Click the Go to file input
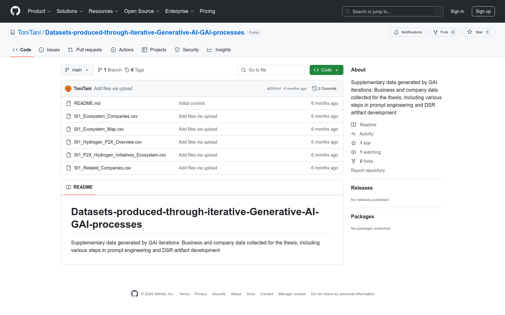505x315 pixels. [x=271, y=70]
